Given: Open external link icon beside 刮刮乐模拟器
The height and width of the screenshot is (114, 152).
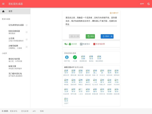Looking at the screenshot, I should click(x=27, y=32).
